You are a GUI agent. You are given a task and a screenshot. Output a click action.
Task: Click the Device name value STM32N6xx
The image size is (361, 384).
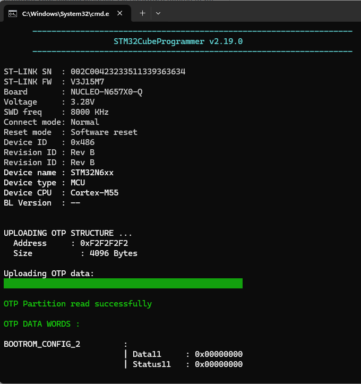pos(92,173)
